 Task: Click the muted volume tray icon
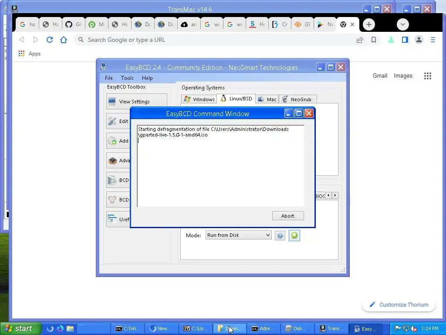(414, 329)
